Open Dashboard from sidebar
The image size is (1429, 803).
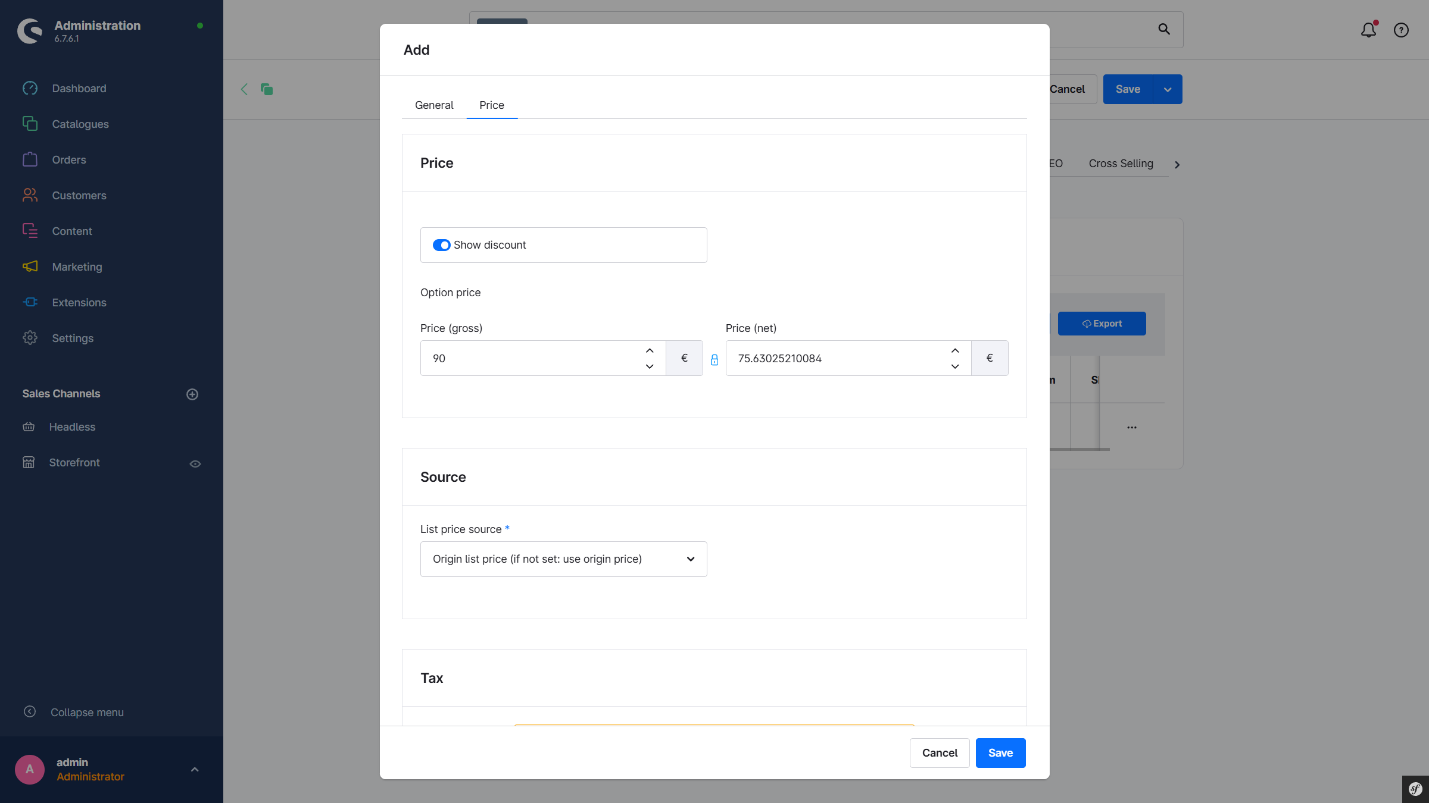[x=79, y=88]
